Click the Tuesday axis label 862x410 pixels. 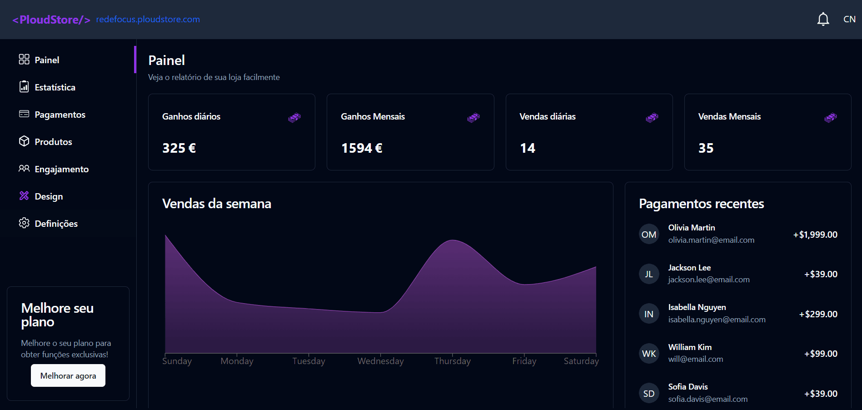pos(309,361)
